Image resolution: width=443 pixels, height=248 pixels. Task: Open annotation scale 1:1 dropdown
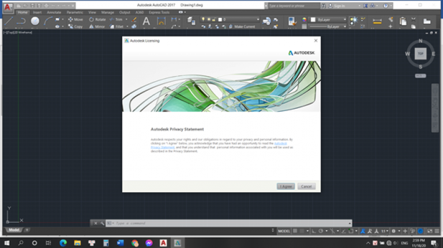385,231
